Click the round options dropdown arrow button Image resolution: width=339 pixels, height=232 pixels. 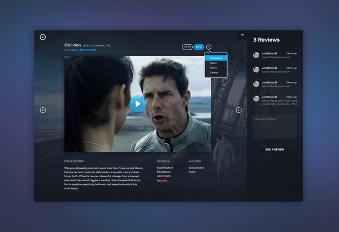(x=208, y=47)
